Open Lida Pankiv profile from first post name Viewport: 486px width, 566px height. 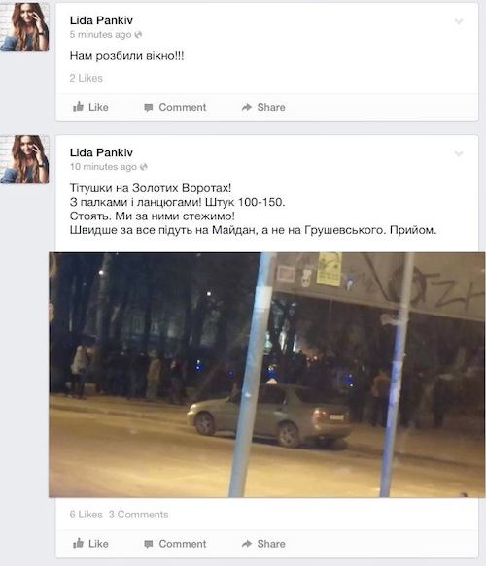click(x=101, y=20)
